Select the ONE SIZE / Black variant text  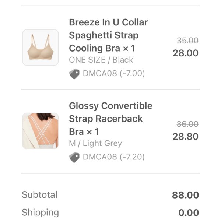point(101,60)
